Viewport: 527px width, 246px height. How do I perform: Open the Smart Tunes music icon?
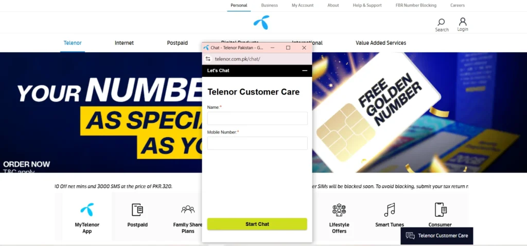[x=390, y=210]
